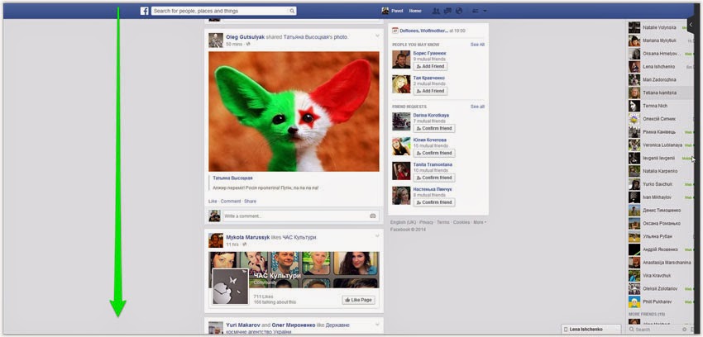Confirm friend request from Юлия Кочетова

pos(434,153)
